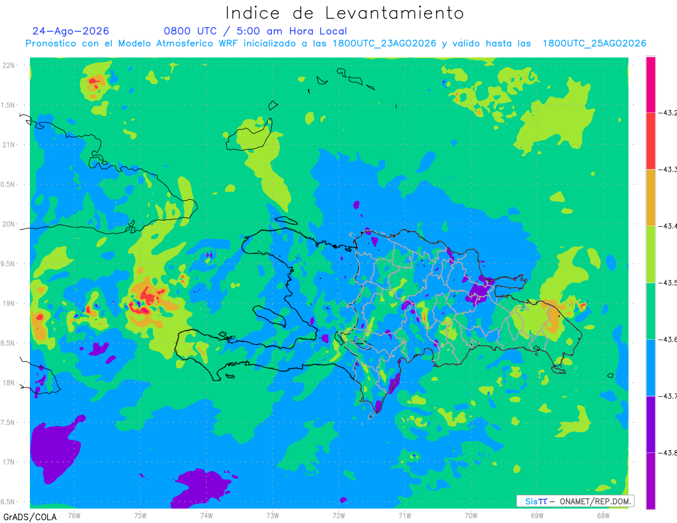Click the time text "0800 UTC / 5:00 am Hora Local"
Screen dimensions: 677x523
(x=256, y=31)
